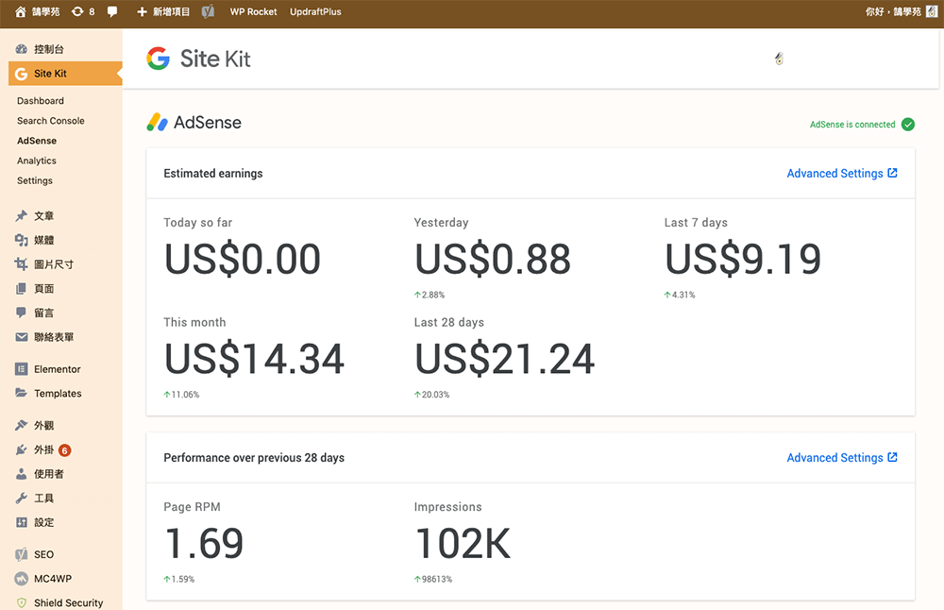Click the 1.69 Page RPM value
The height and width of the screenshot is (610, 944).
coord(204,543)
